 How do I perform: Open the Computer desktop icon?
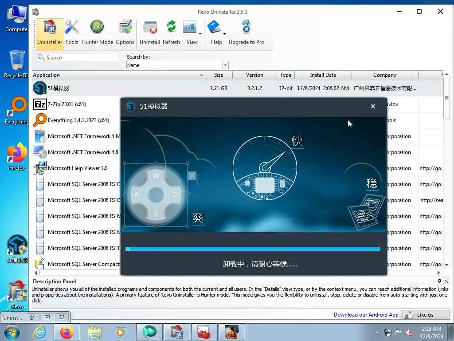coord(17,19)
